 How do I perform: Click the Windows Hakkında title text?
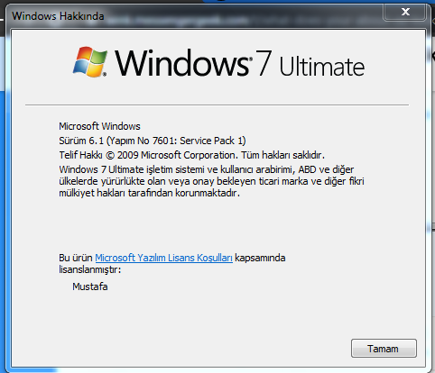coord(58,16)
